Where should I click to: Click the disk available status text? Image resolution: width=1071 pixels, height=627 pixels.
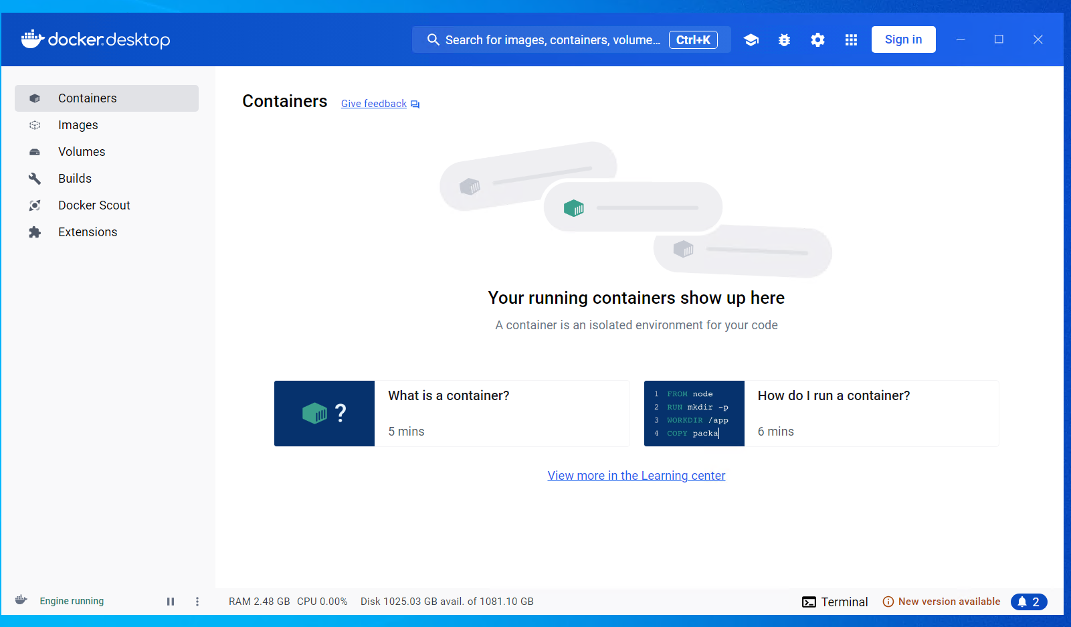[447, 602]
